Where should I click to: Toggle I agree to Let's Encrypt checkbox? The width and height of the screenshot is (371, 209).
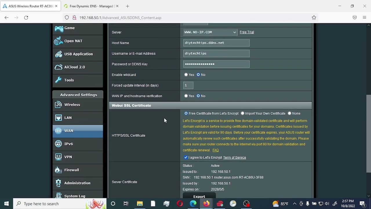186,158
